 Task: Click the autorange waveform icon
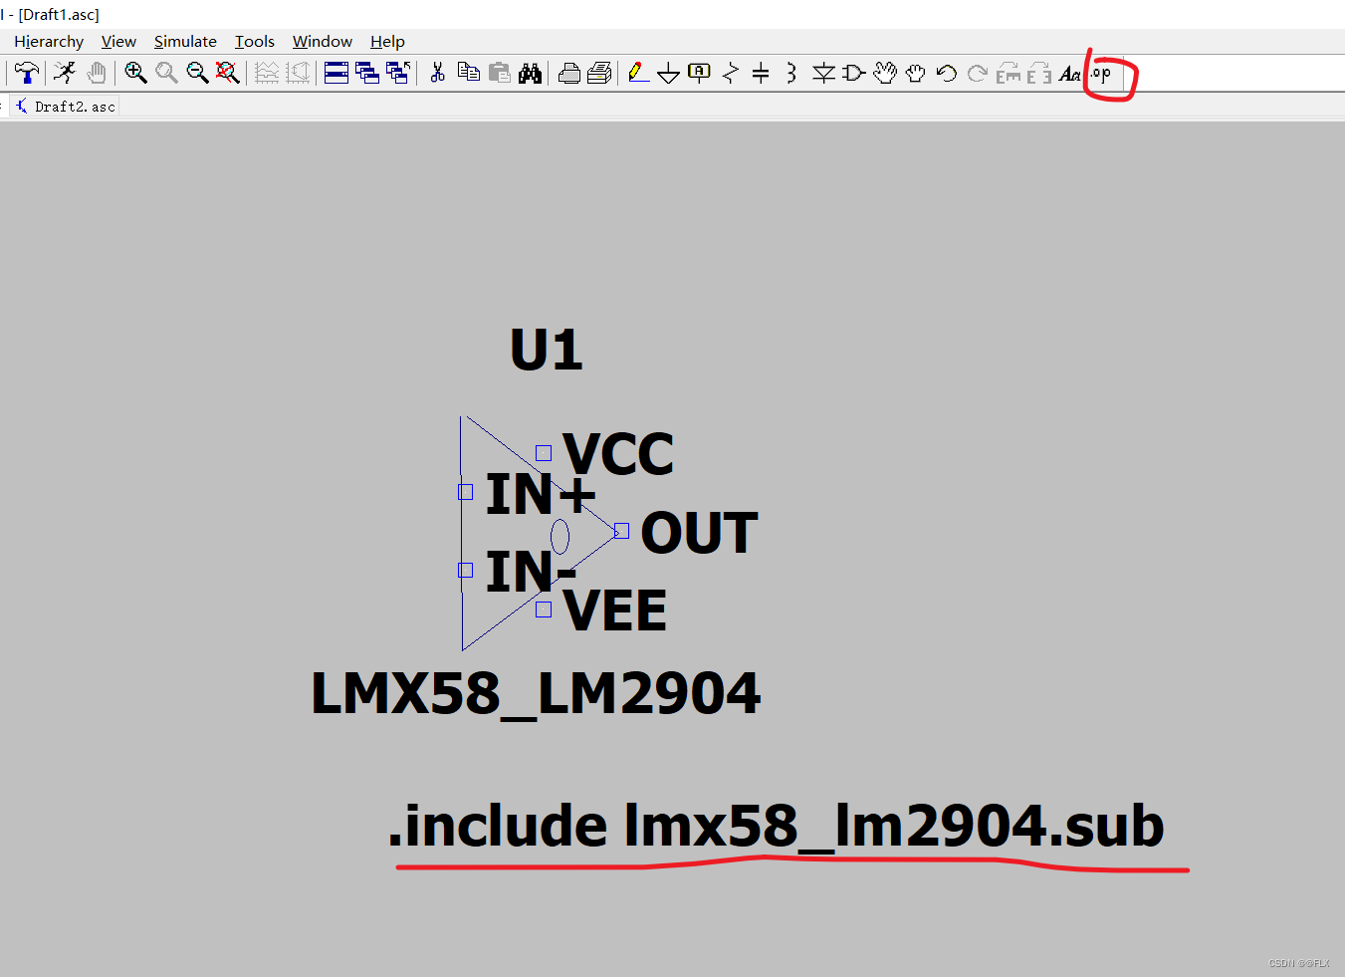[267, 73]
